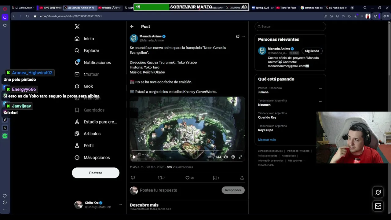Open options for the Neumen trend
The width and height of the screenshot is (391, 220).
[320, 101]
